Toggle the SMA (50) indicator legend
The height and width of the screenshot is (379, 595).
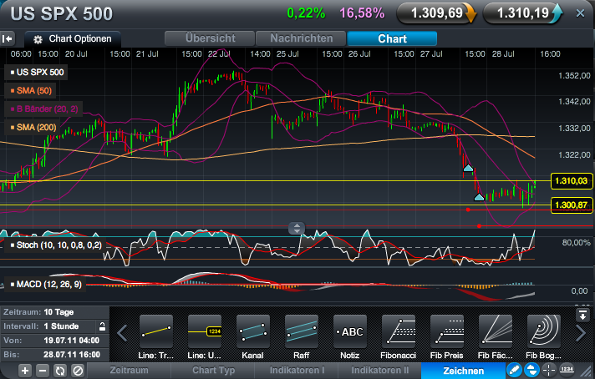point(30,91)
